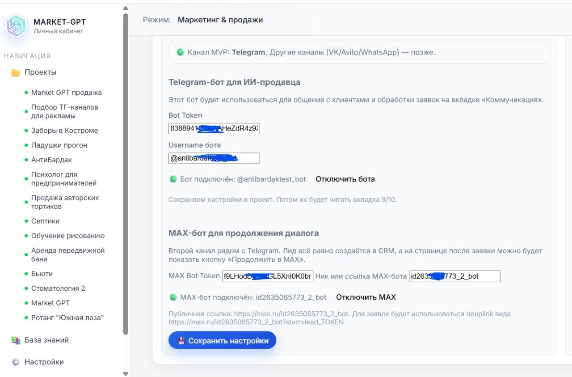Click the НАВИГАЦИЯ section label

pos(27,56)
